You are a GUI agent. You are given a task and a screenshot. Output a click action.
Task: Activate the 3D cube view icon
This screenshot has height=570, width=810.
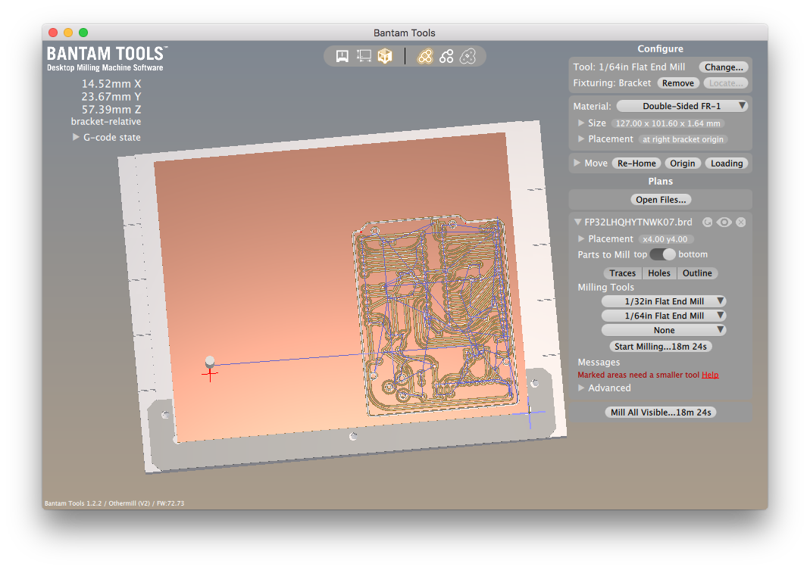[385, 56]
